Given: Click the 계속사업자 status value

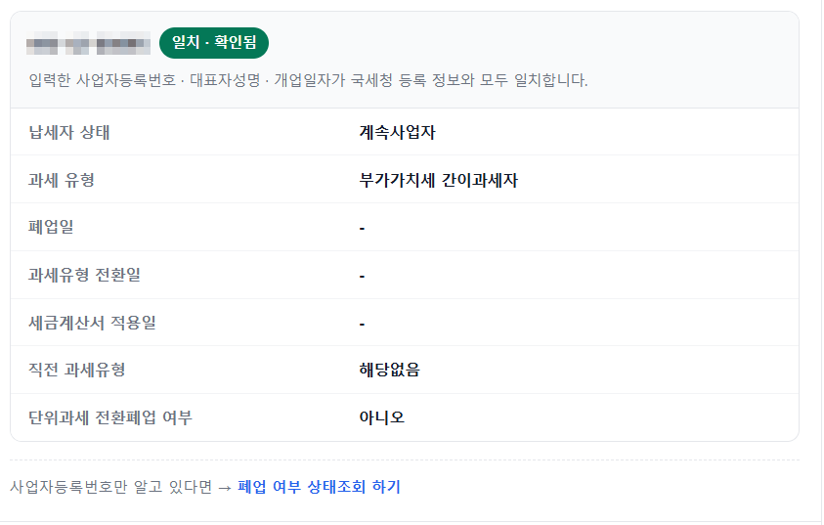Looking at the screenshot, I should (x=397, y=132).
